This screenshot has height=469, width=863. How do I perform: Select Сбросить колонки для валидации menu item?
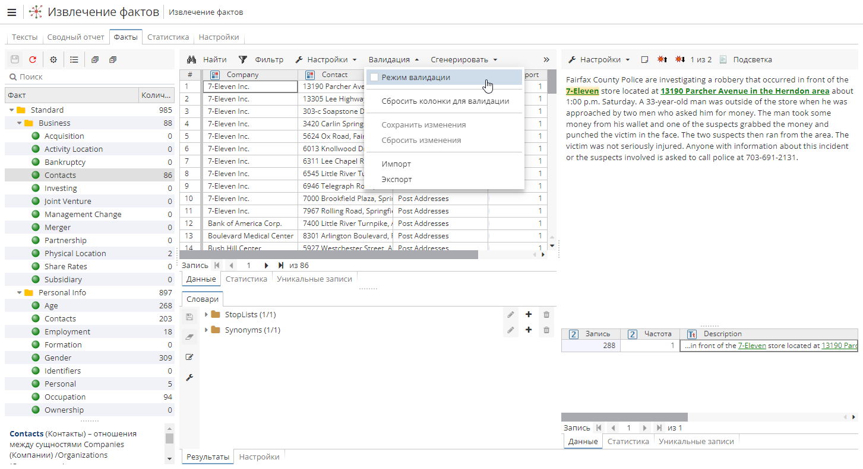pyautogui.click(x=445, y=101)
